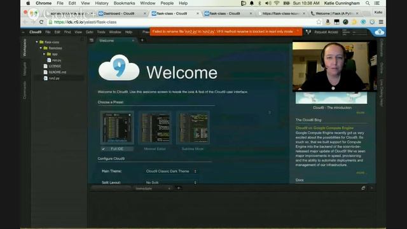The width and height of the screenshot is (407, 229).
Task: Select run2.py file in tree
Action: (x=54, y=78)
